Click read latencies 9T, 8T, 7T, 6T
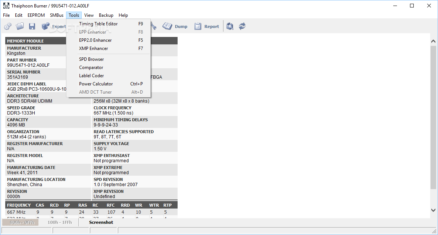Screen dimensions: 438x235 pos(107,137)
